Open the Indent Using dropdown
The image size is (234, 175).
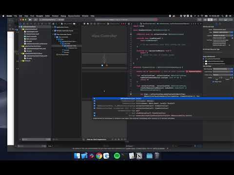click(223, 75)
